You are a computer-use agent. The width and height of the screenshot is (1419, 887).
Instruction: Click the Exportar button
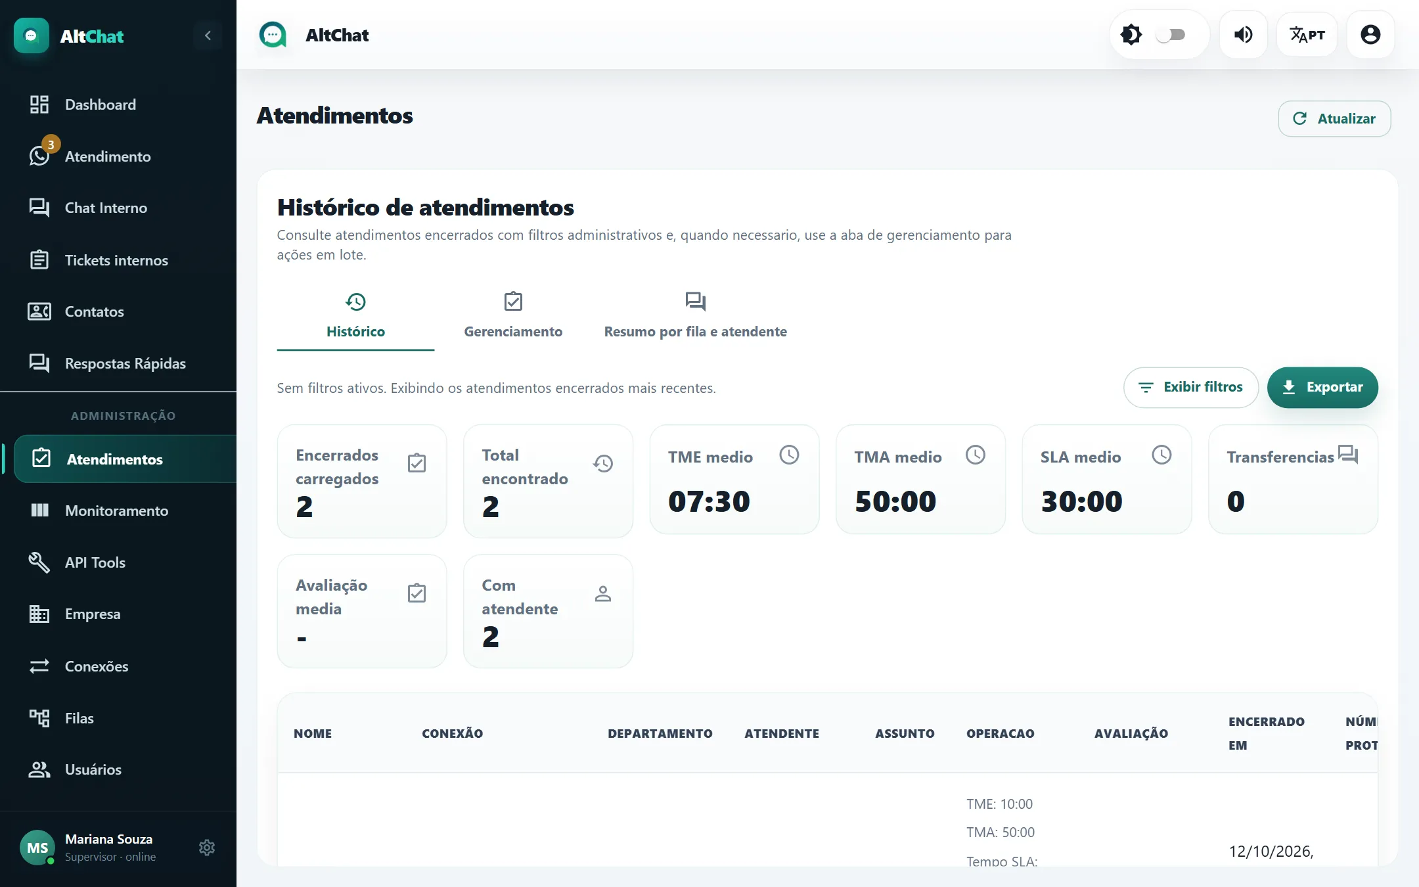click(x=1322, y=387)
